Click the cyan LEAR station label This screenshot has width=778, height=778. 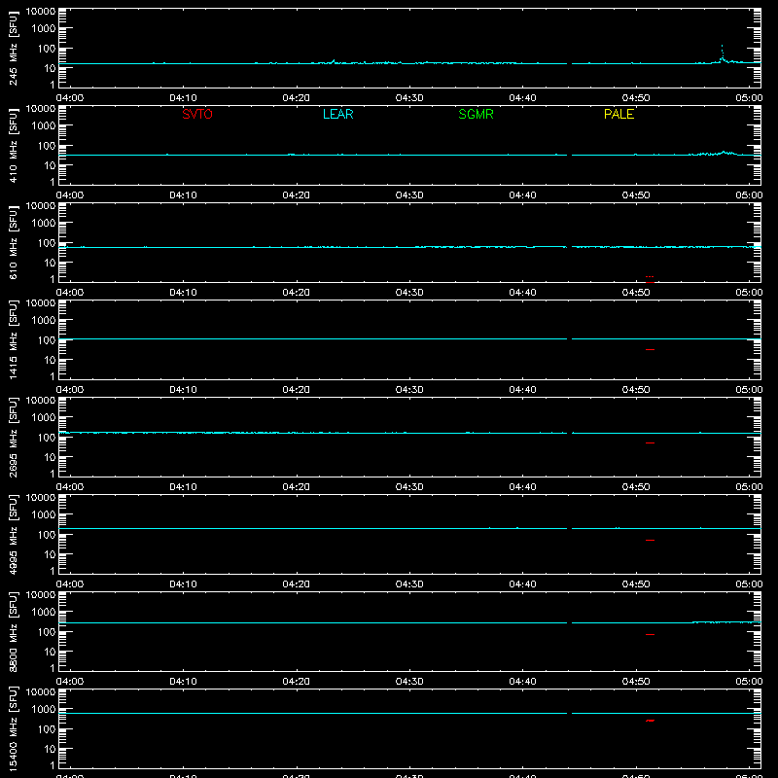(337, 114)
